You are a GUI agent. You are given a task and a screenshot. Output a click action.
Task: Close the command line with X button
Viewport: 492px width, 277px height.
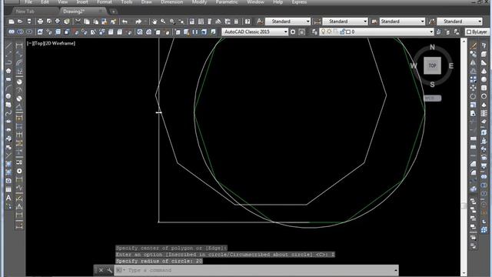[101, 270]
